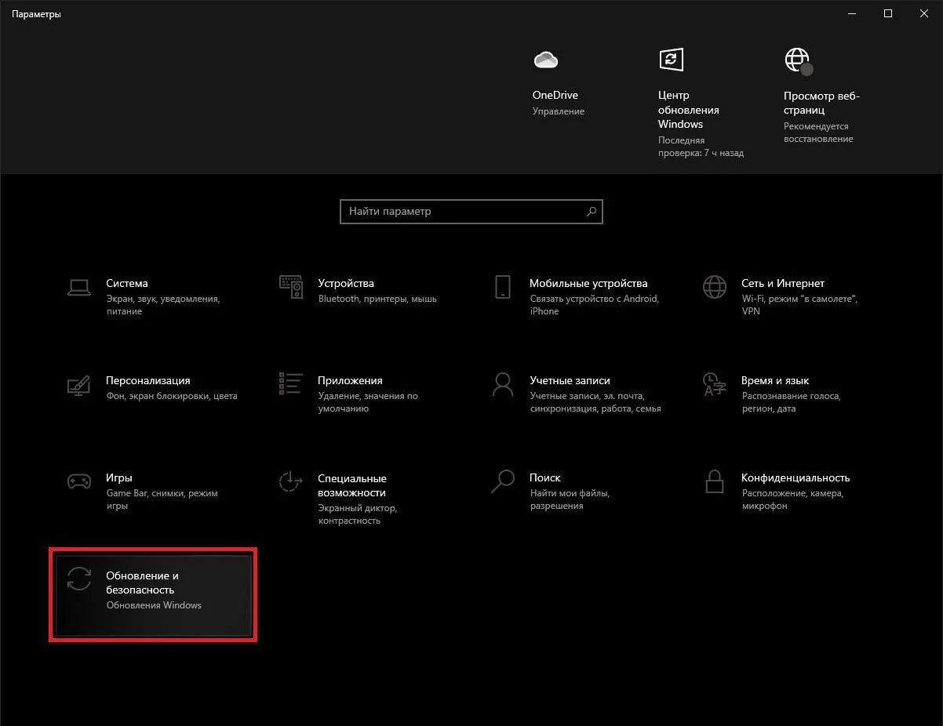Image resolution: width=943 pixels, height=726 pixels.
Task: Click "Расположение, камера, микрофон" text
Action: pyautogui.click(x=792, y=499)
